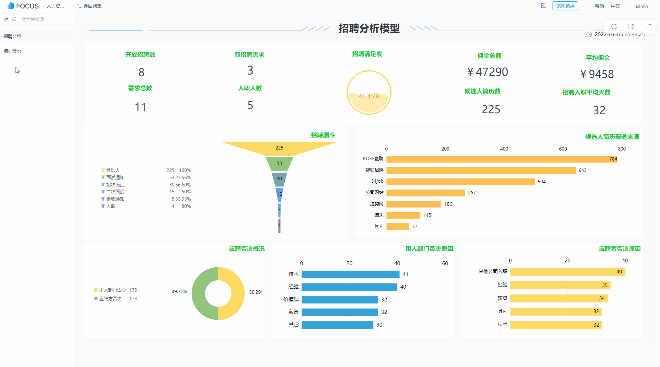Click the green 面试通知 legend color swatch

(103, 177)
